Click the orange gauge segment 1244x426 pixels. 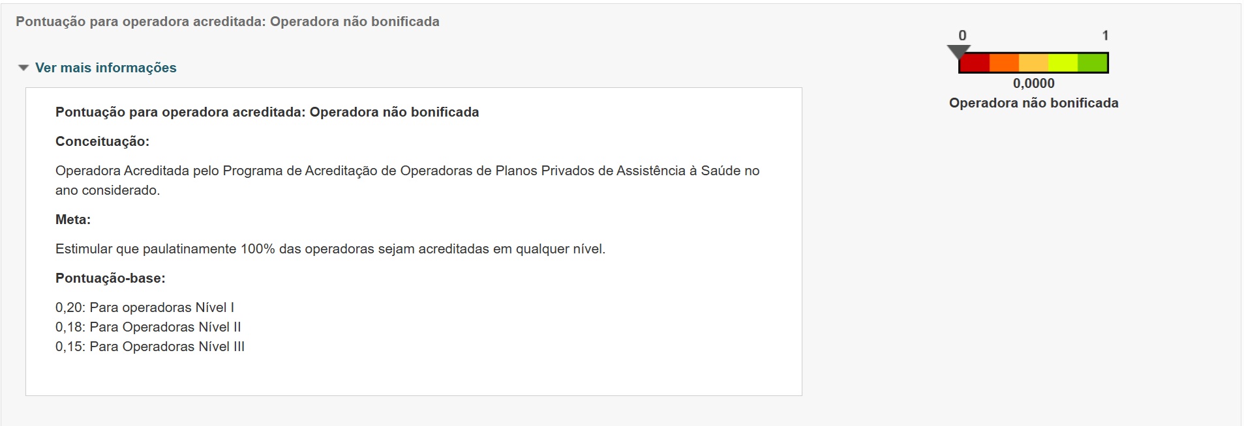tap(1004, 63)
